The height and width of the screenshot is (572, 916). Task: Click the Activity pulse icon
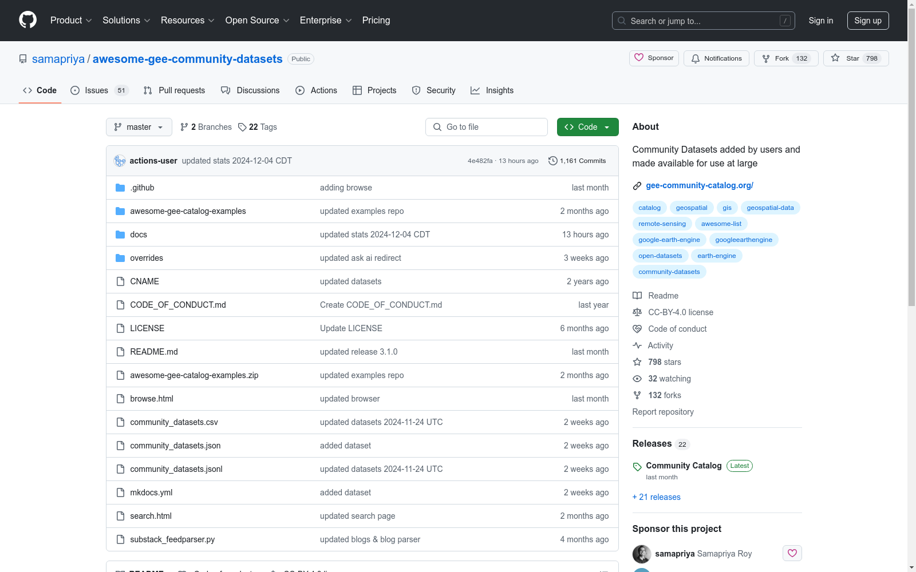pos(637,345)
